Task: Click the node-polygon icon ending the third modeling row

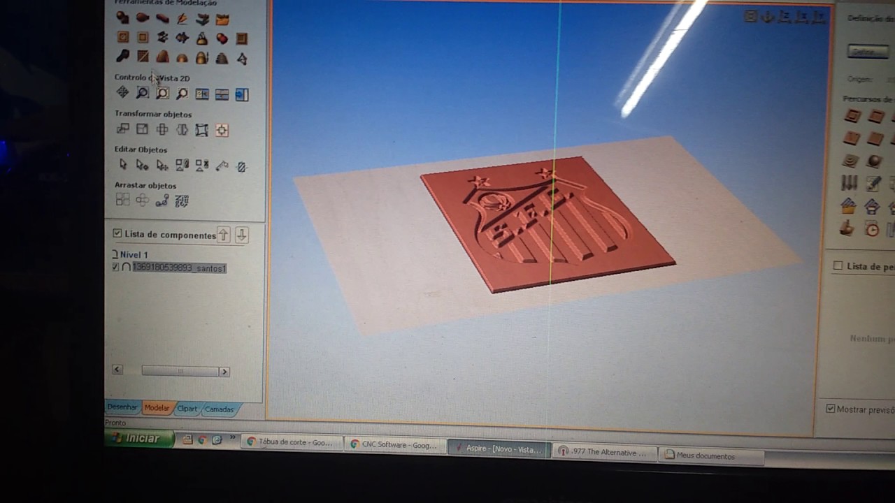Action: (242, 59)
